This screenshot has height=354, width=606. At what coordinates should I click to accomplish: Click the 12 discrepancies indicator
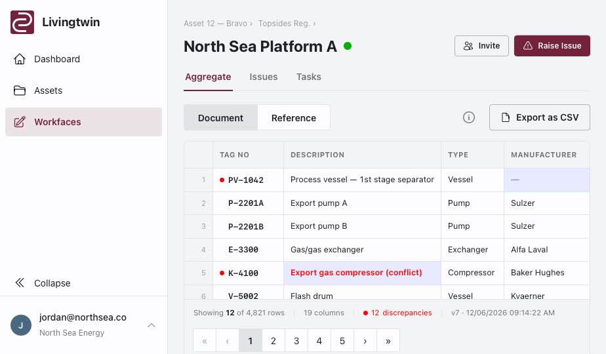pyautogui.click(x=397, y=313)
